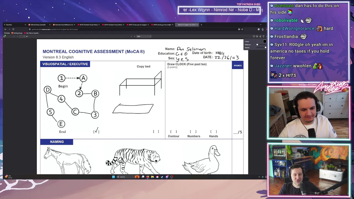Switch to President Trump Particip tab

[88, 25]
